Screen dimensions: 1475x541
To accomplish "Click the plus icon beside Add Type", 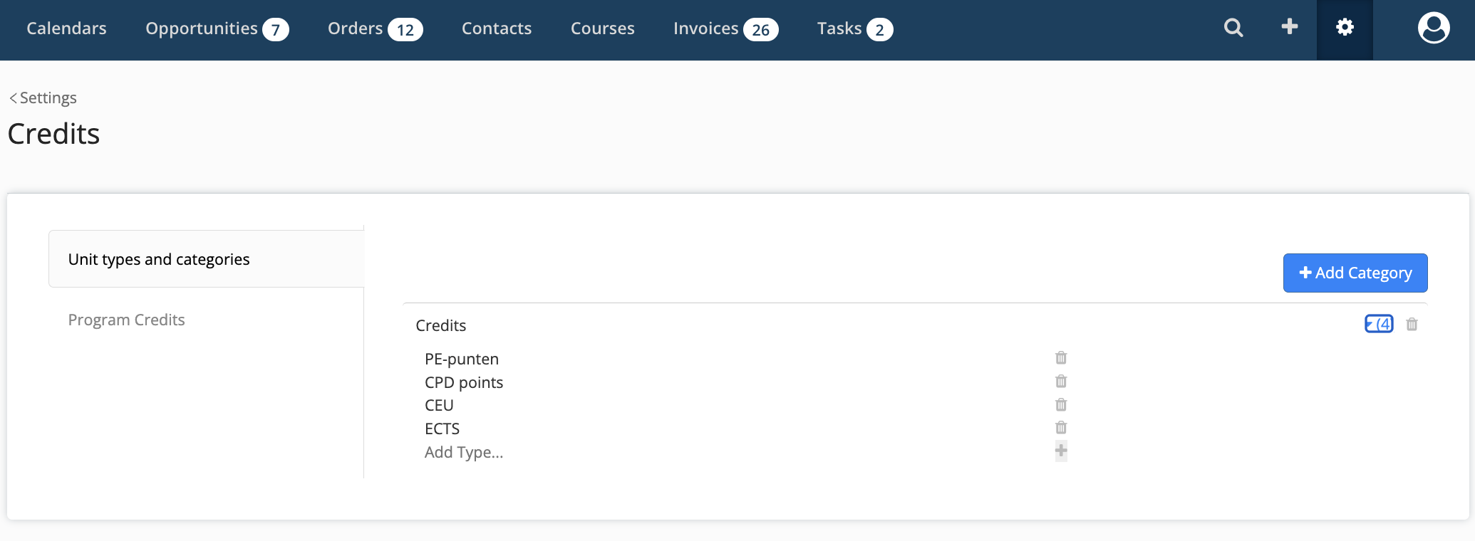I will [1061, 451].
